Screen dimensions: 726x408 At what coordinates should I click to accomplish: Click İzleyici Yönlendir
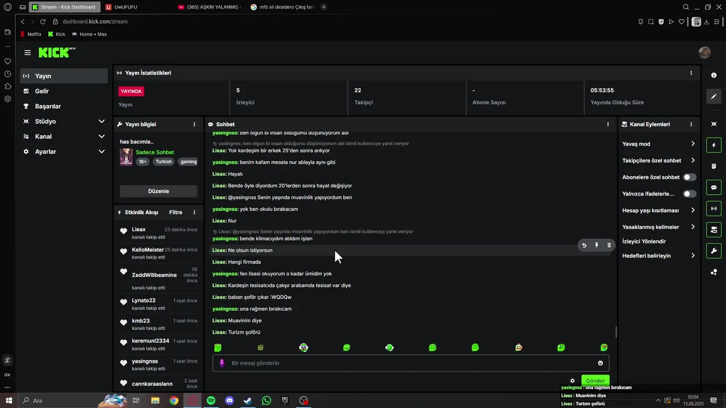[x=644, y=241]
